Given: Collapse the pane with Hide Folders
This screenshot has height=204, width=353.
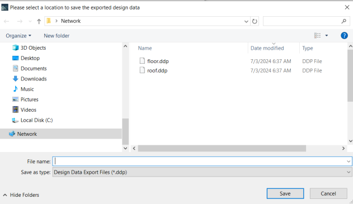Looking at the screenshot, I should tap(21, 195).
